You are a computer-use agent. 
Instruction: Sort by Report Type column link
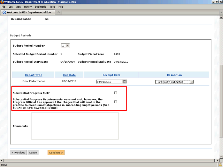[33, 75]
